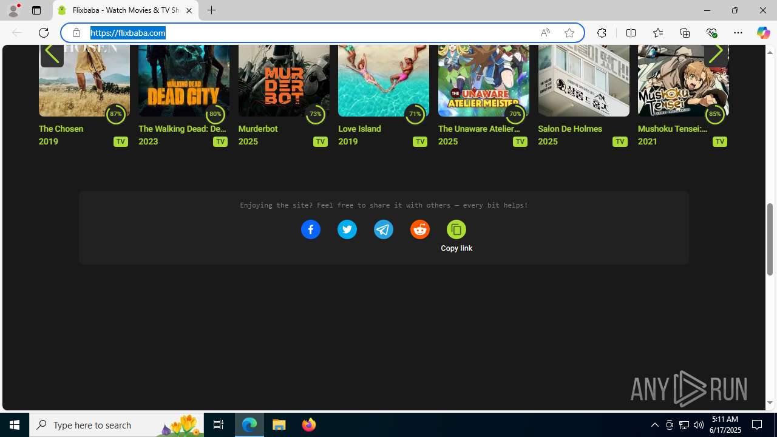This screenshot has width=777, height=437.
Task: Click the 85% rating on Mushoku Tensei
Action: 714,113
